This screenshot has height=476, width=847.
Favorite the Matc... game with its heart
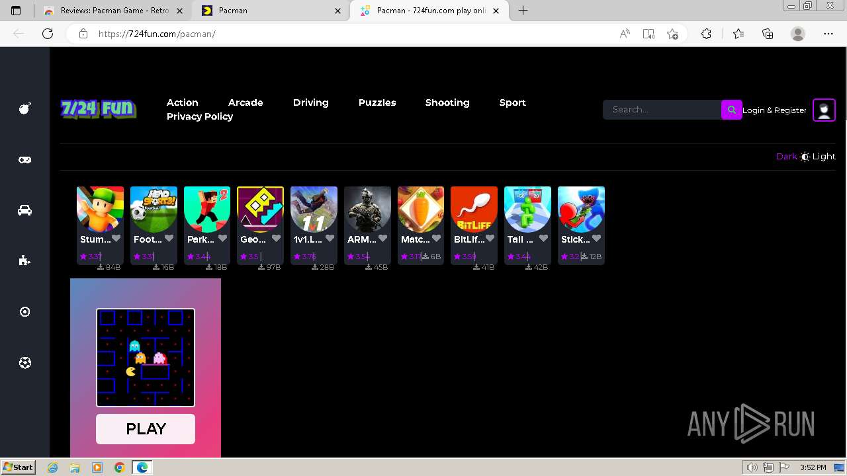pyautogui.click(x=437, y=239)
